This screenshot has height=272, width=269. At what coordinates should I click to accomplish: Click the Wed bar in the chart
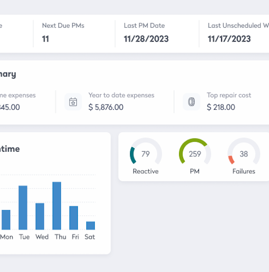[x=40, y=216]
